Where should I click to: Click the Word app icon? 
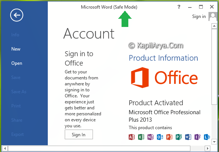[188, 137]
